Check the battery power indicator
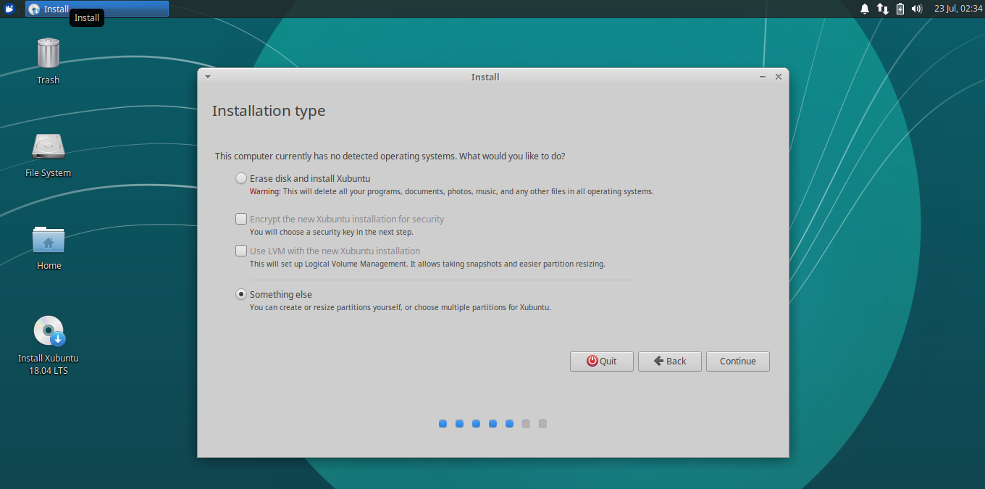 [x=900, y=9]
